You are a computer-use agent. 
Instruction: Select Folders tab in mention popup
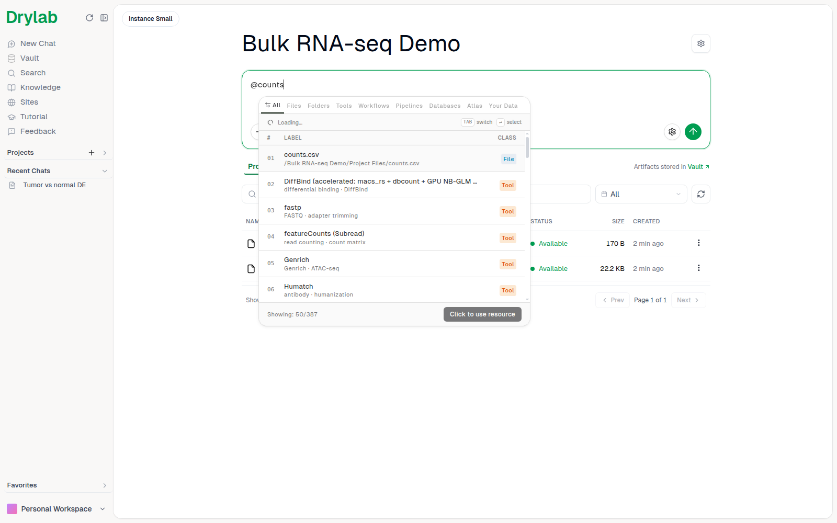[x=319, y=106]
